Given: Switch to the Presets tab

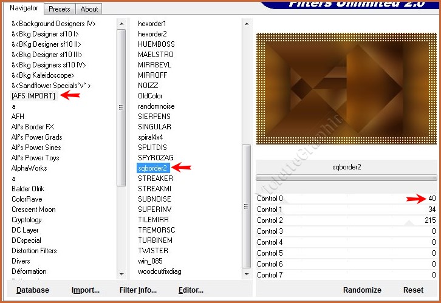Looking at the screenshot, I should tap(60, 9).
